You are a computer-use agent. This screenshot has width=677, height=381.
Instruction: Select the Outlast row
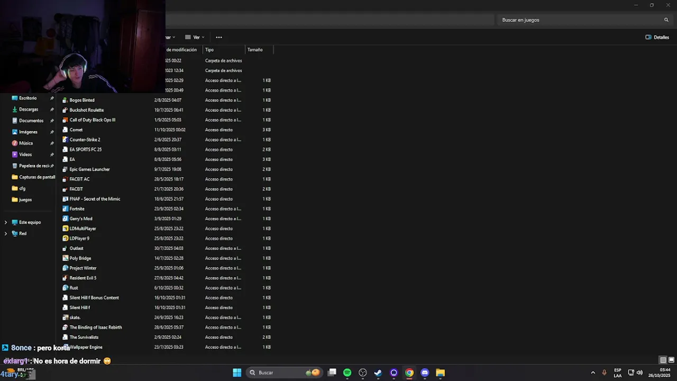167,248
